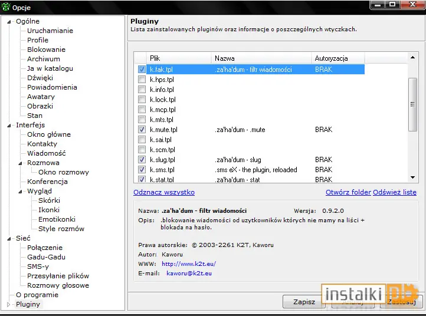Image resolution: width=426 pixels, height=316 pixels.
Task: Collapse the Interfejs tree section
Action: click(9, 126)
